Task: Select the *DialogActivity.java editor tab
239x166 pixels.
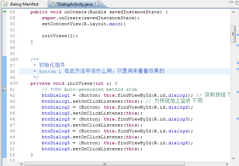Action: (x=74, y=4)
